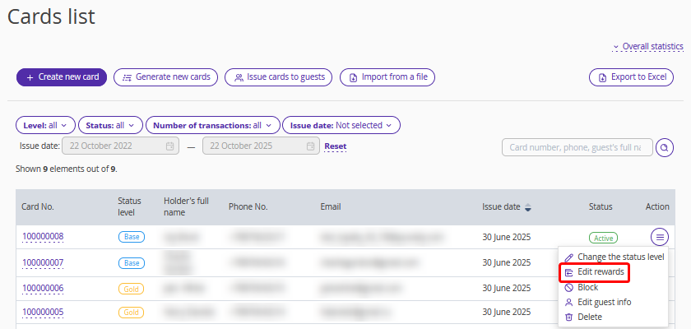Click the Export to Excel button
The height and width of the screenshot is (329, 691).
[x=631, y=77]
